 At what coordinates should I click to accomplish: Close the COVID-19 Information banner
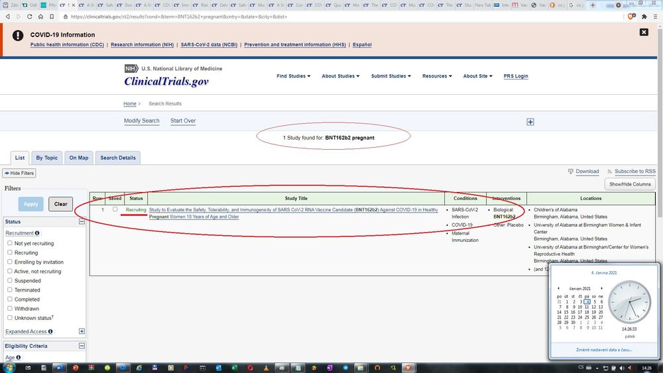(644, 32)
